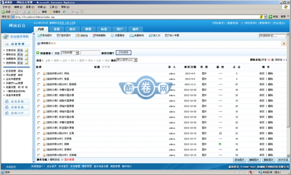Image resolution: width=291 pixels, height=175 pixels.
Task: Tick the checkbox for the 胡婷 row
Action: coord(39,144)
